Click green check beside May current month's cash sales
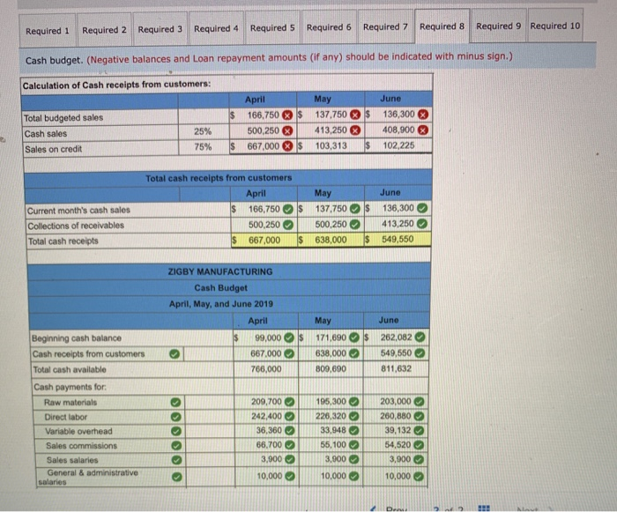 [x=355, y=209]
